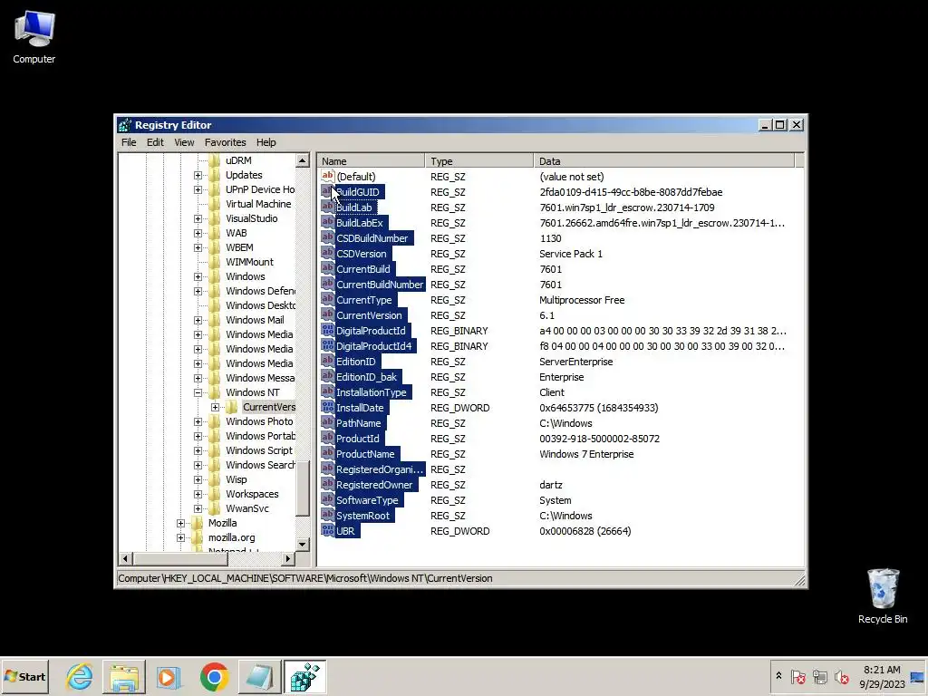Click the Registry Editor taskbar button

(x=304, y=676)
